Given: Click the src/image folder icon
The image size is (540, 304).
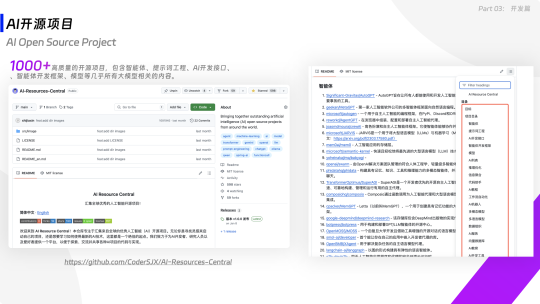Looking at the screenshot, I should 18,131.
